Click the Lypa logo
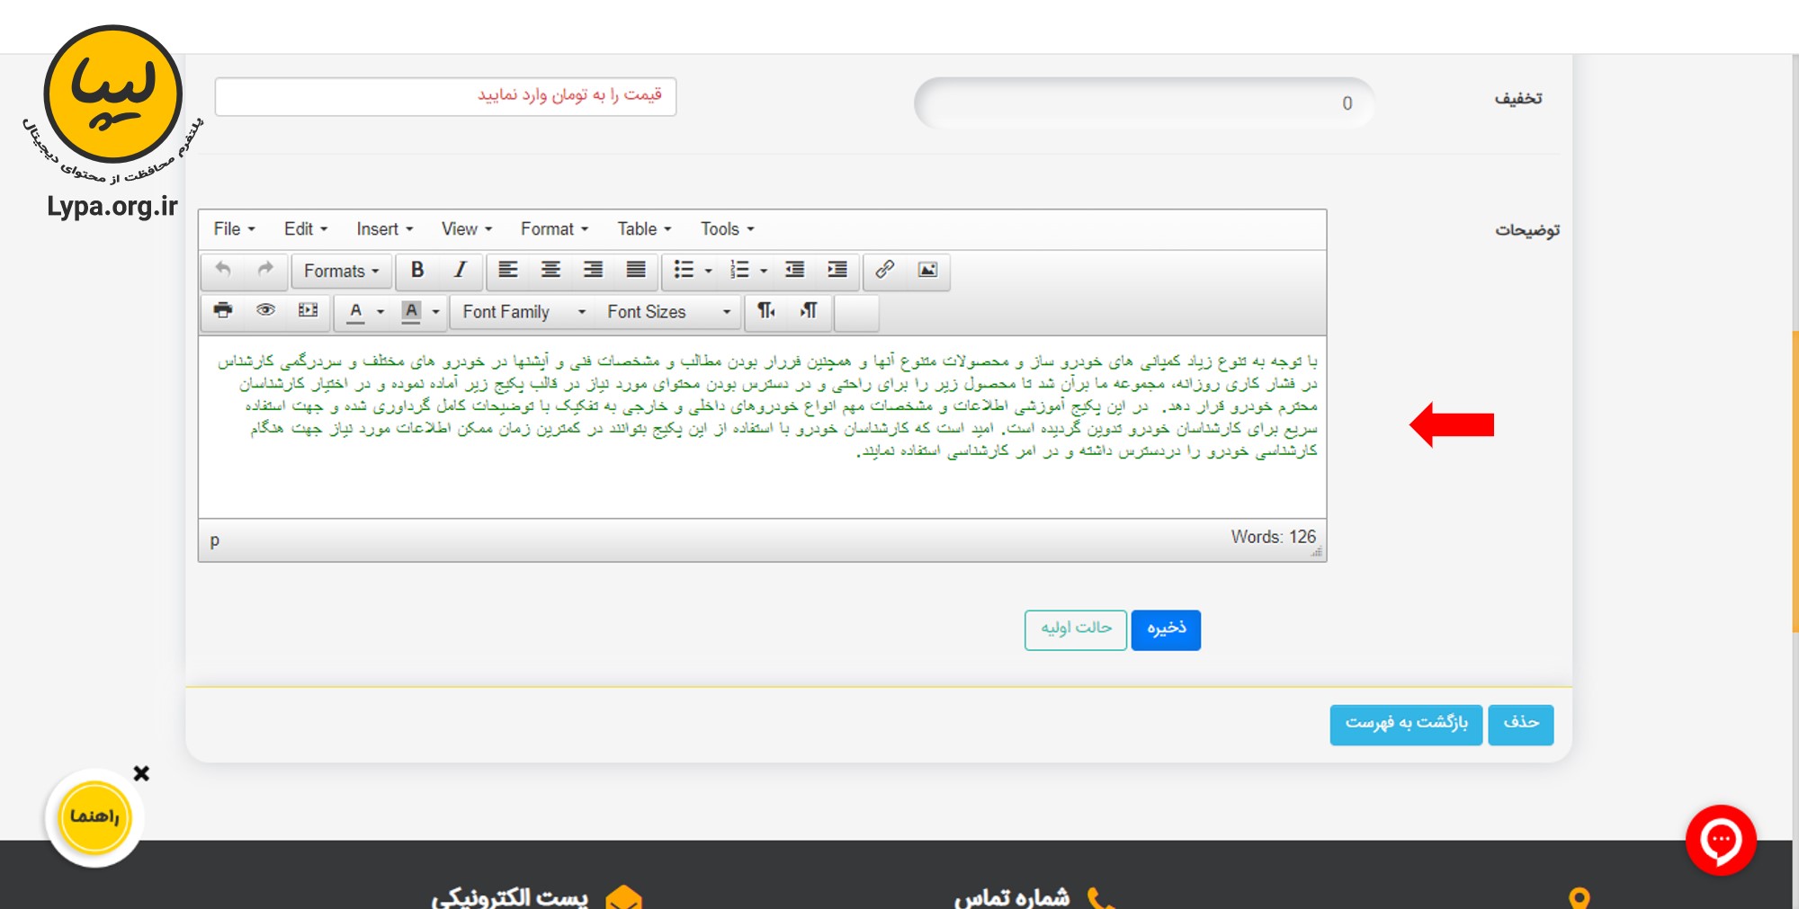The width and height of the screenshot is (1799, 909). [113, 95]
